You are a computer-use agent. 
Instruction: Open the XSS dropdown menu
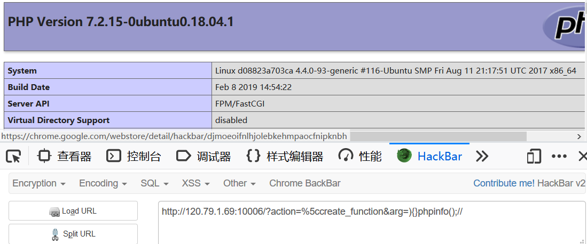196,183
